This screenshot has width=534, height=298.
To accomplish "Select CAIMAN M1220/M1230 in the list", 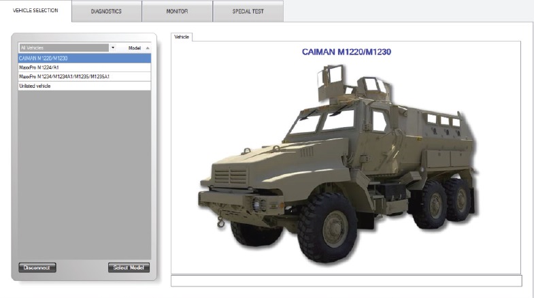I will (x=84, y=59).
